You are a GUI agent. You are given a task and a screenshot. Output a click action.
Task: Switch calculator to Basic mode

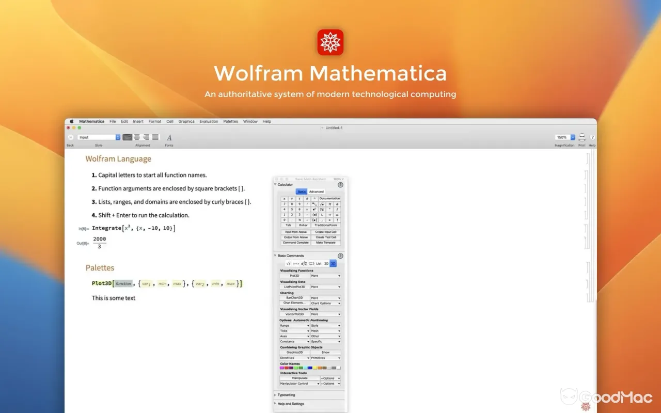(302, 192)
